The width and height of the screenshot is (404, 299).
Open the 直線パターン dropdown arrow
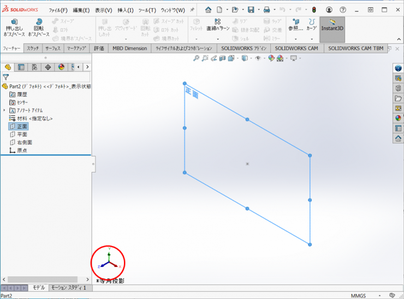[218, 39]
